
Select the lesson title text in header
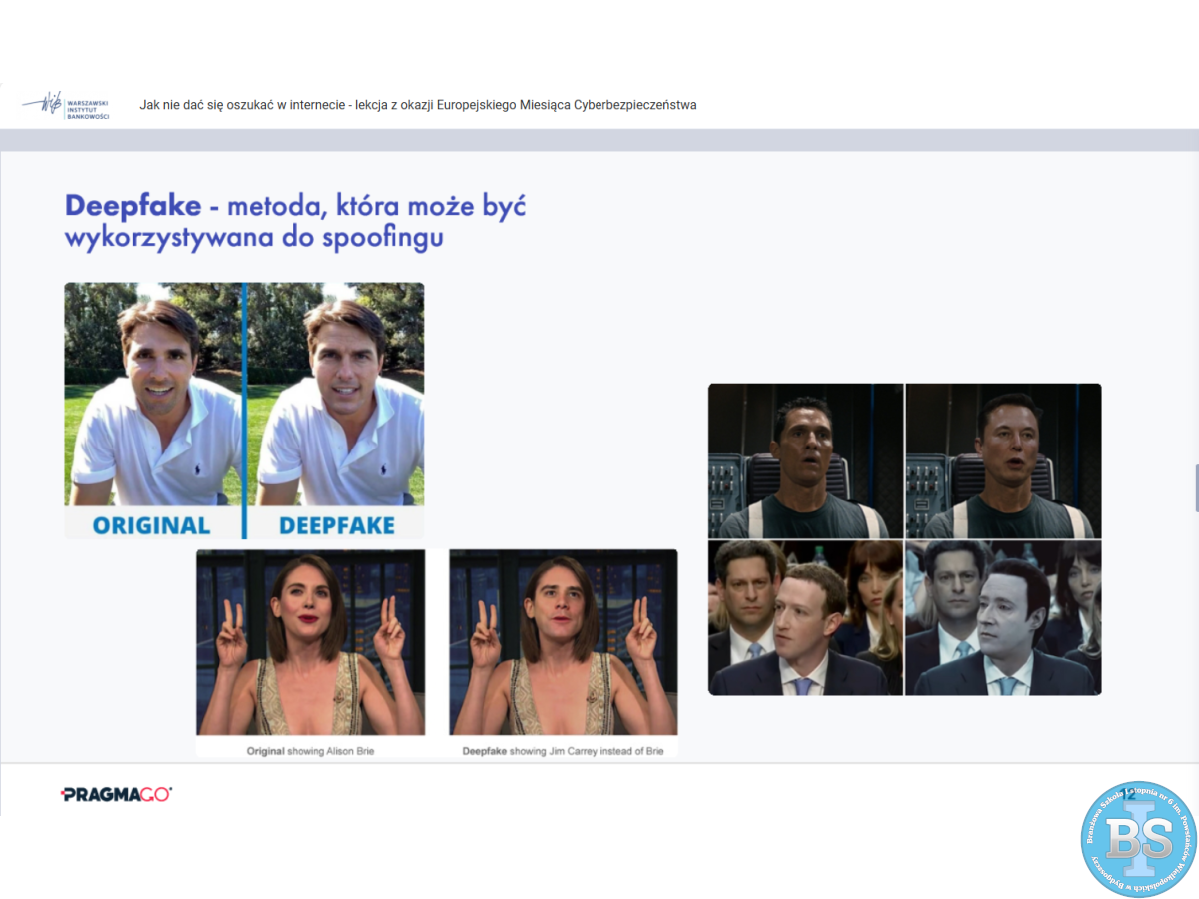click(x=418, y=105)
